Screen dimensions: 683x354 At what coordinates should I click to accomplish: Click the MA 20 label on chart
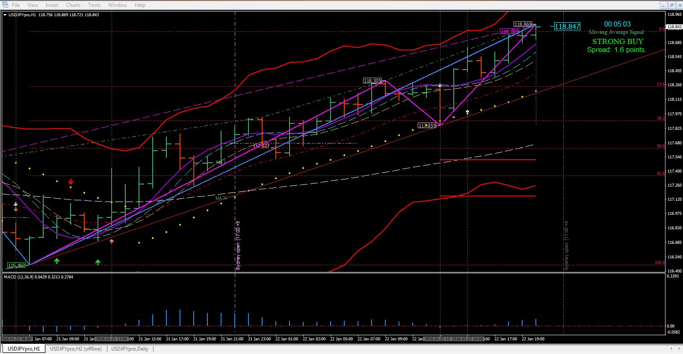[x=221, y=198]
